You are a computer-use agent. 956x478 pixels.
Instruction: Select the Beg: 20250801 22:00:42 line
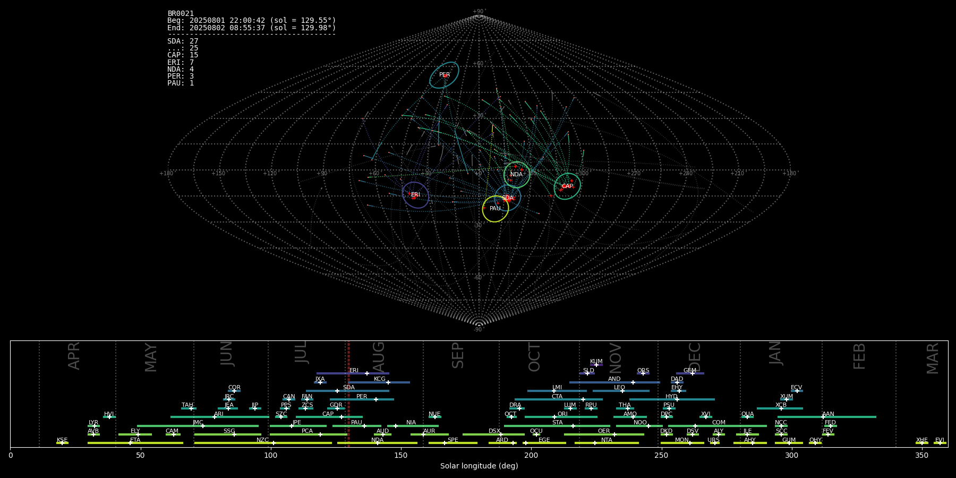pyautogui.click(x=252, y=21)
